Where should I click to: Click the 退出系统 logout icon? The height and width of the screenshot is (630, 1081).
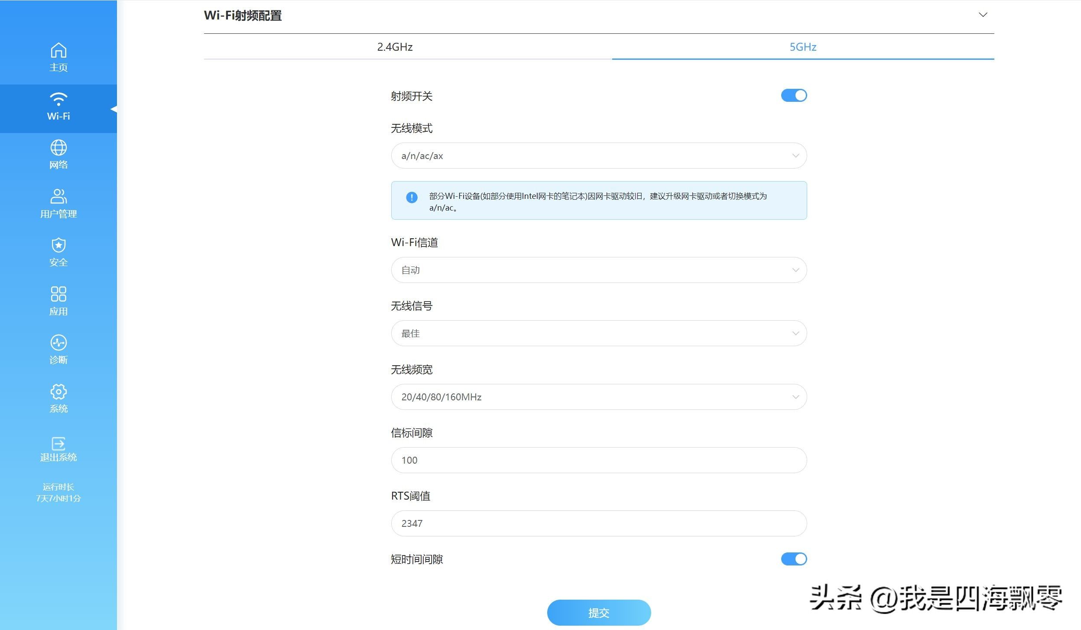pos(58,444)
